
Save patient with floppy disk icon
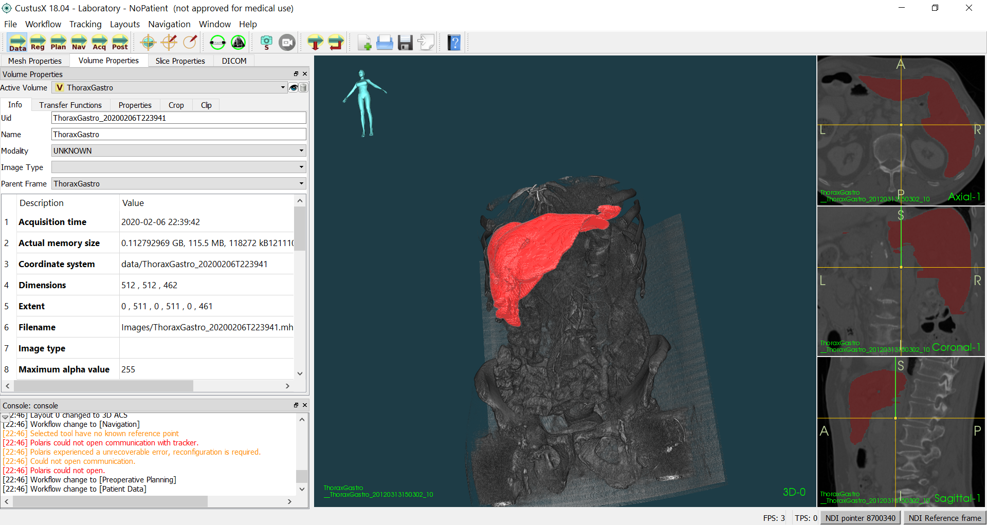[405, 43]
